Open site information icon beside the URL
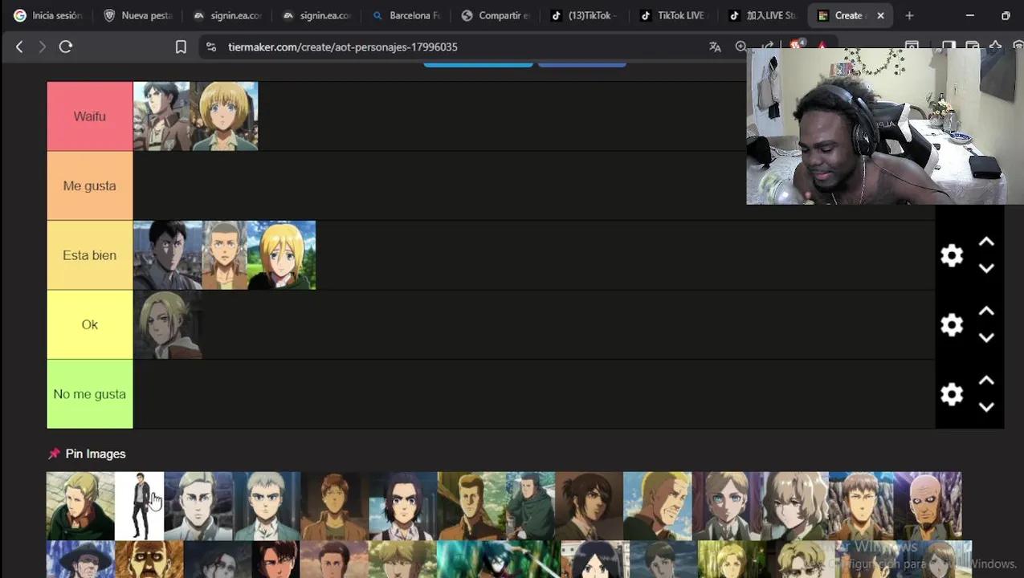 tap(210, 47)
